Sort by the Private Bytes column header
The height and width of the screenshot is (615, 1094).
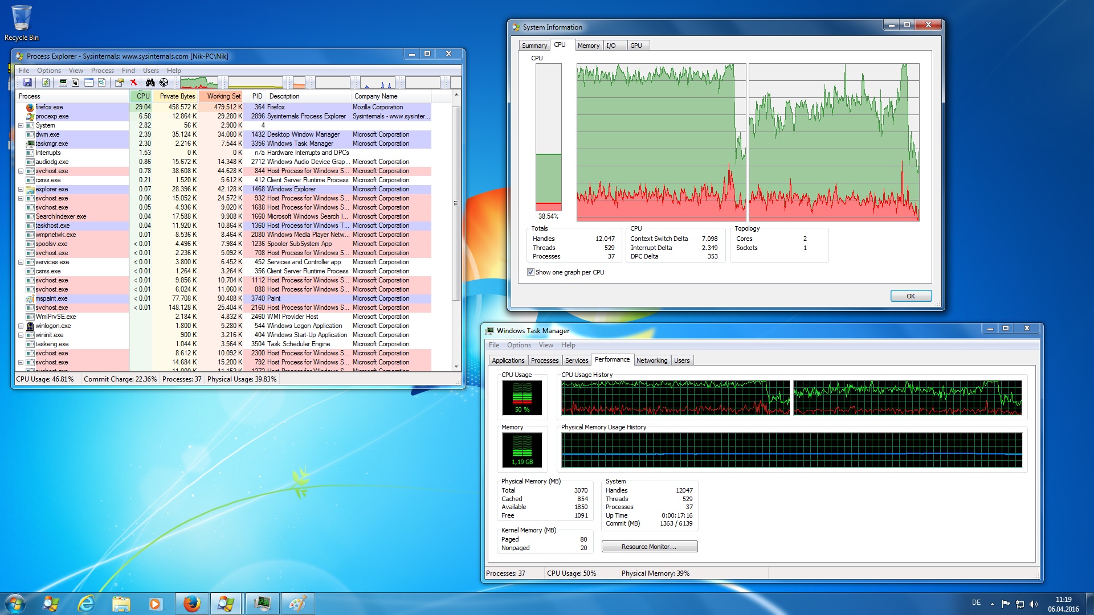(177, 96)
